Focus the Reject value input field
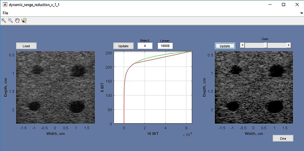The height and width of the screenshot is (151, 304). click(145, 46)
